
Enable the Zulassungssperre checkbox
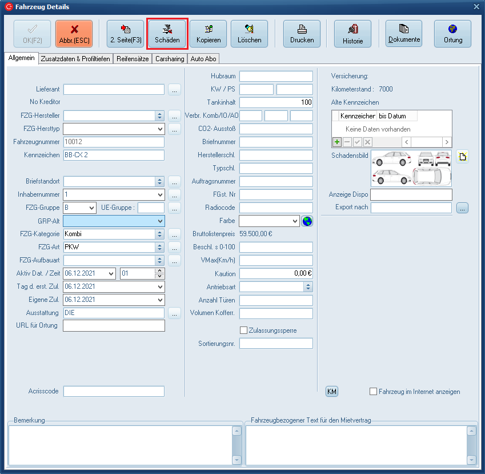pos(244,330)
